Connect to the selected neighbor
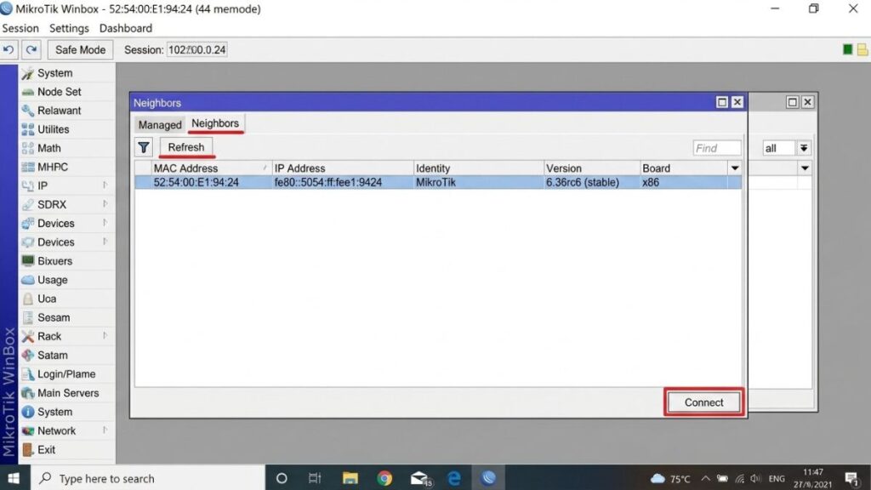 point(703,402)
